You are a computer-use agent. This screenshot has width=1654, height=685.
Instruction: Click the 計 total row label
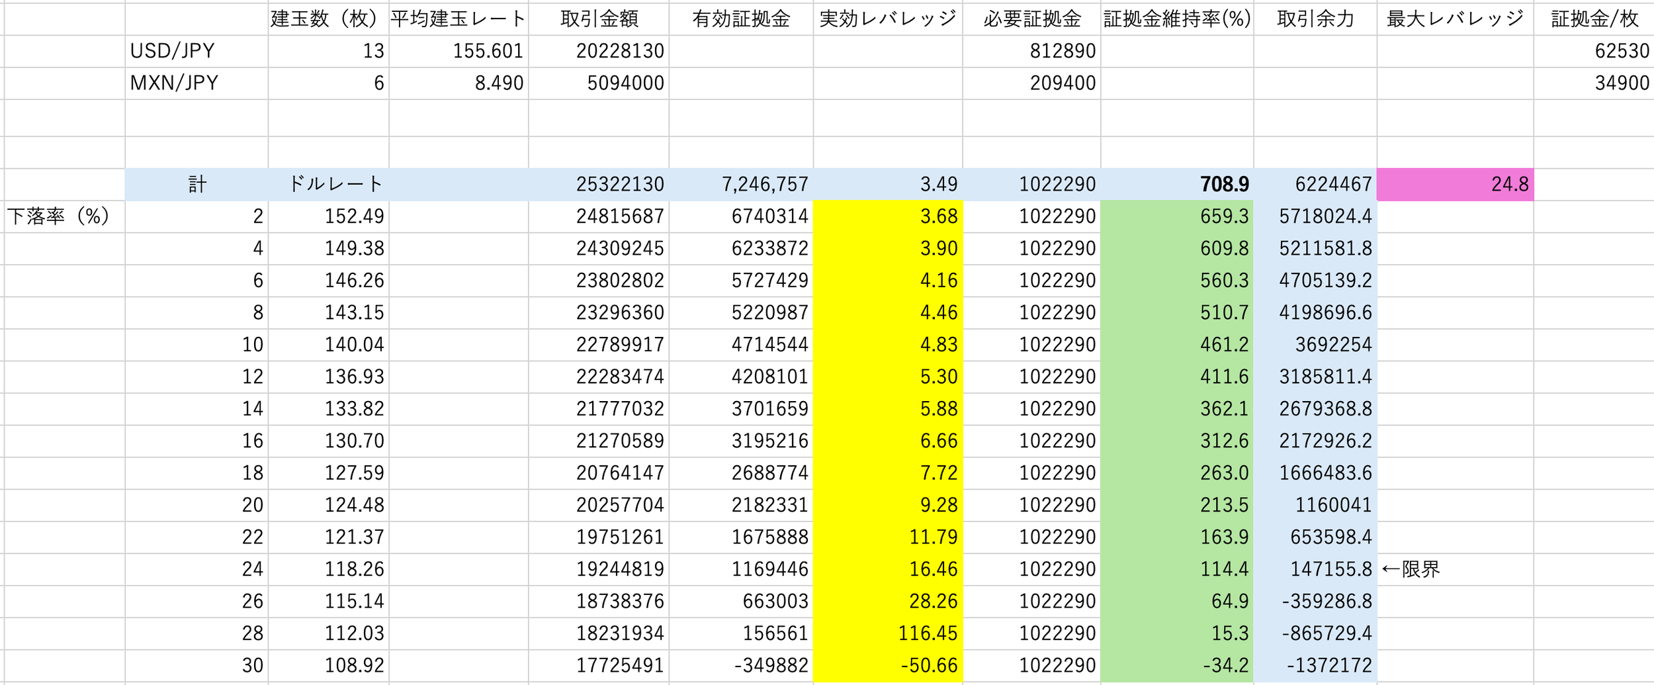(x=196, y=184)
